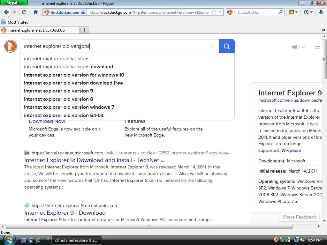Screen dimensions: 327x245
Task: Reload the current page
Action: click(24, 12)
